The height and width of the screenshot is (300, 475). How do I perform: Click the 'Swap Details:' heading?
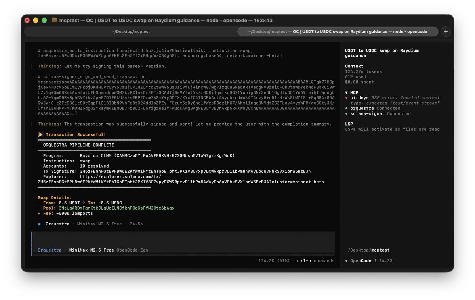(x=55, y=198)
